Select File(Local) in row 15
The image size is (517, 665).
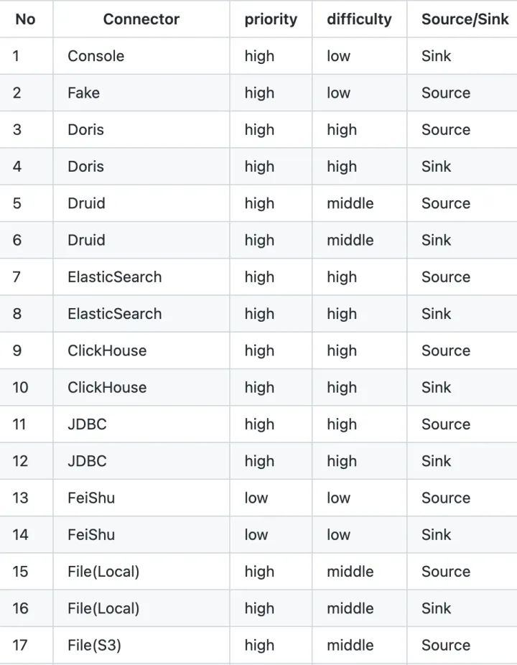pos(103,572)
